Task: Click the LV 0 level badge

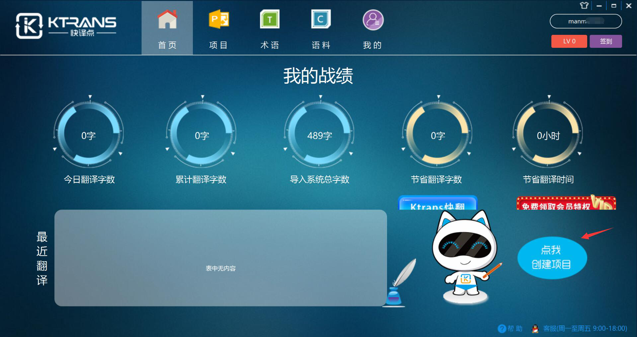Action: 569,41
